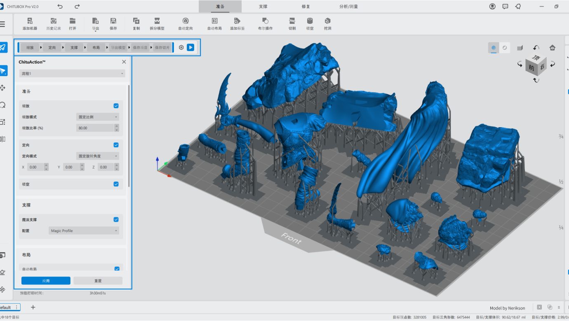Add a new plate with plus button
Viewport: 569px width, 321px height.
coord(33,307)
